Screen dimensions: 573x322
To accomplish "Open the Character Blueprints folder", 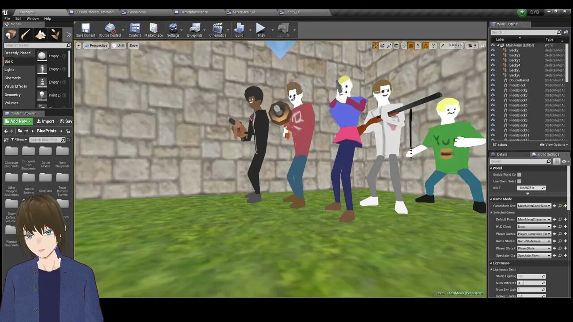I will 12,157.
